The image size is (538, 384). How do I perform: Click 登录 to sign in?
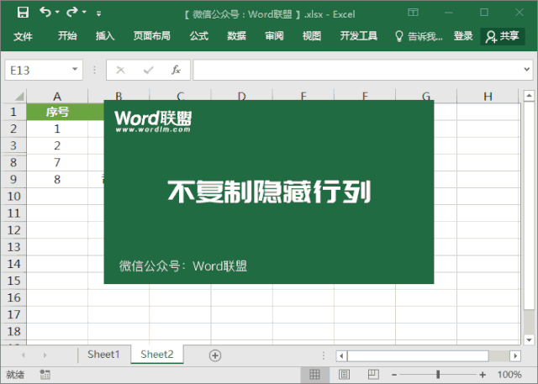point(463,35)
